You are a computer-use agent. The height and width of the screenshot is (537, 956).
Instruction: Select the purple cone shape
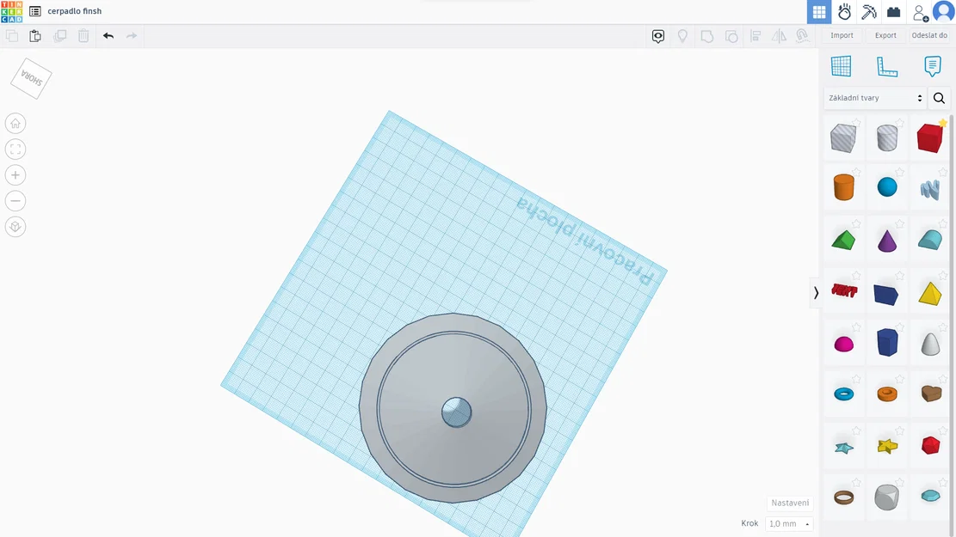[886, 241]
